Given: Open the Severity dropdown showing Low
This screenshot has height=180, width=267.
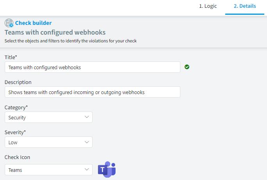Looking at the screenshot, I should (48, 142).
